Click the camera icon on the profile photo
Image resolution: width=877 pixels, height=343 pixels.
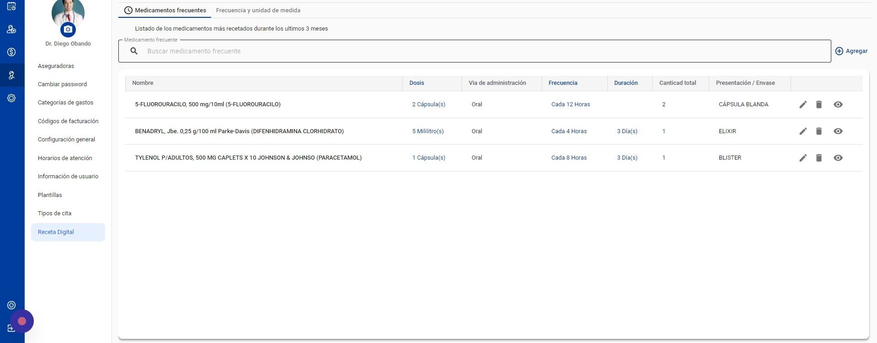(x=68, y=30)
